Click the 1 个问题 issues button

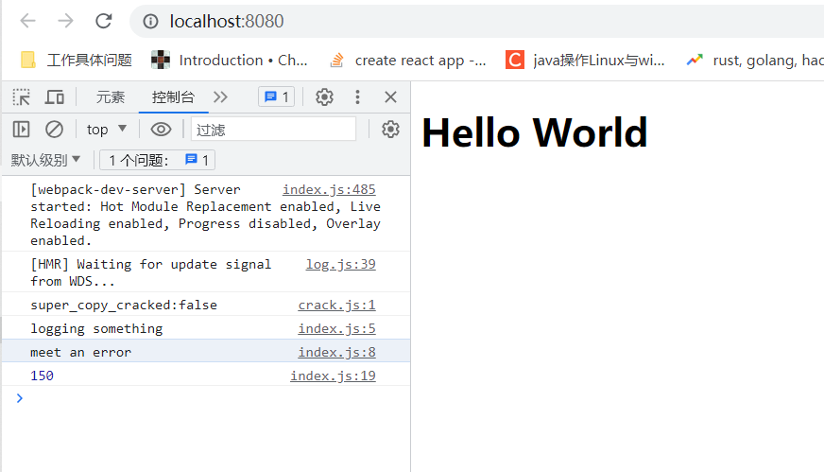(x=157, y=160)
